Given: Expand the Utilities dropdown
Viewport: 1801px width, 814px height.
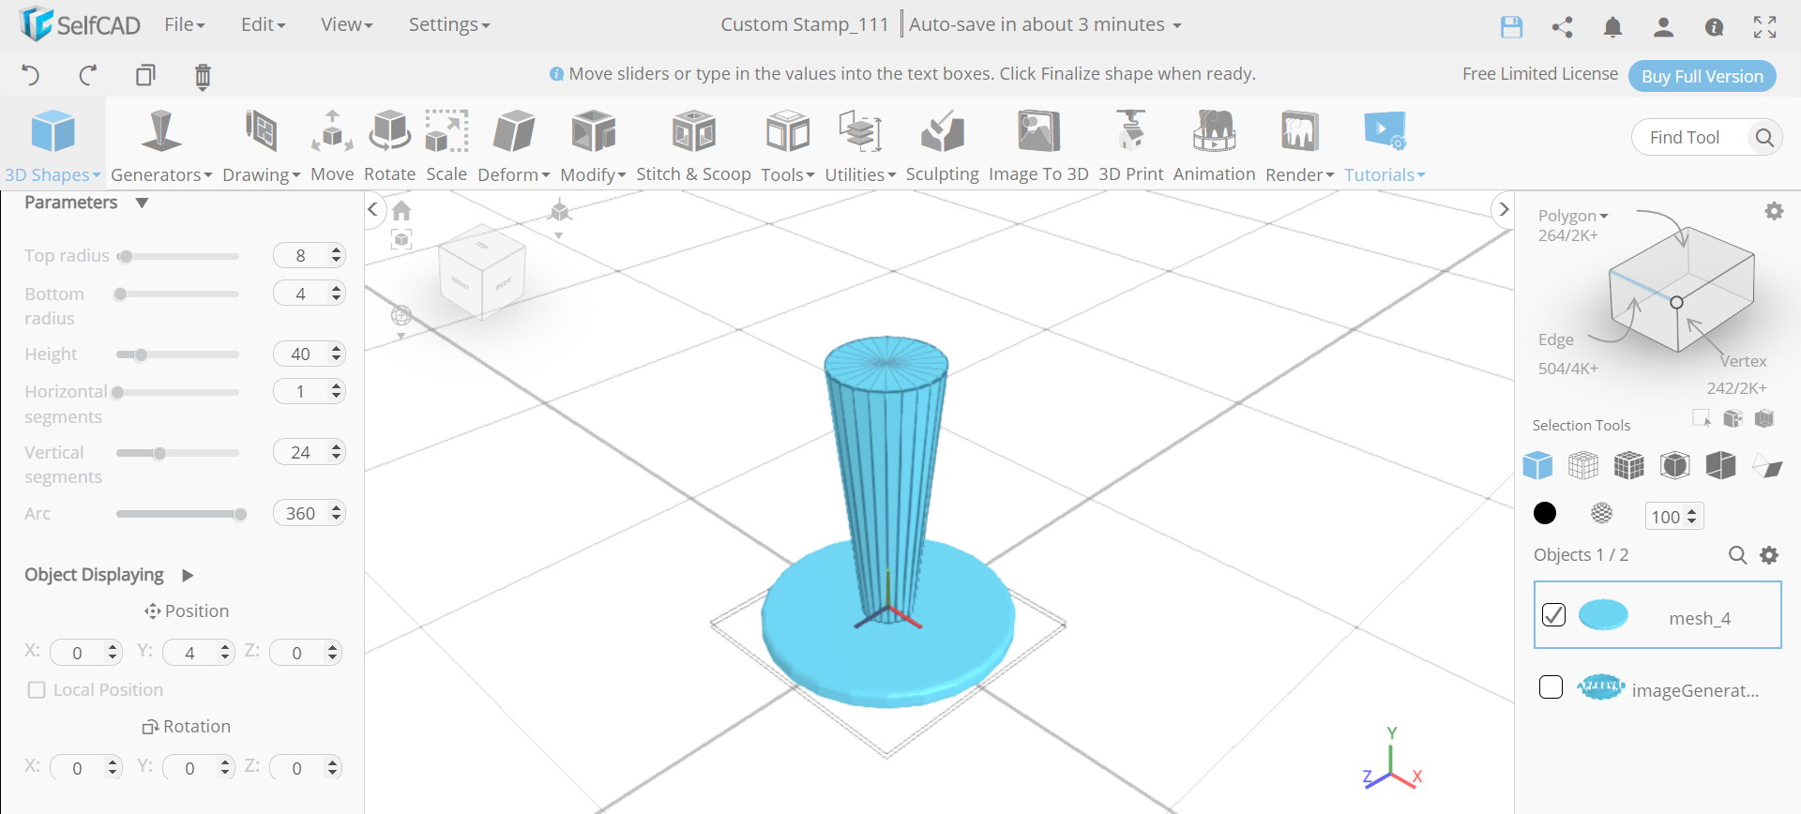Looking at the screenshot, I should coord(860,174).
